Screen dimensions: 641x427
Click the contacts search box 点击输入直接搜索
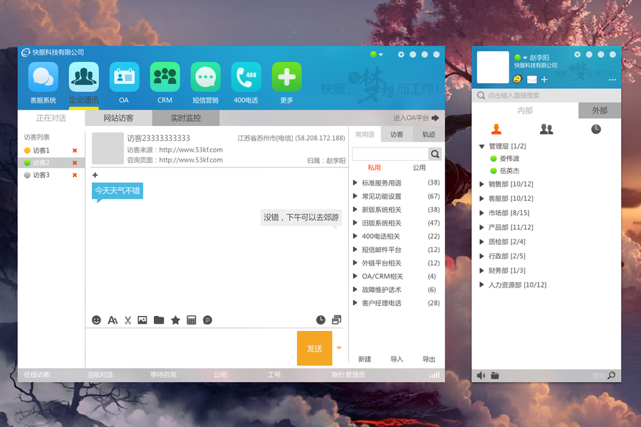(546, 95)
